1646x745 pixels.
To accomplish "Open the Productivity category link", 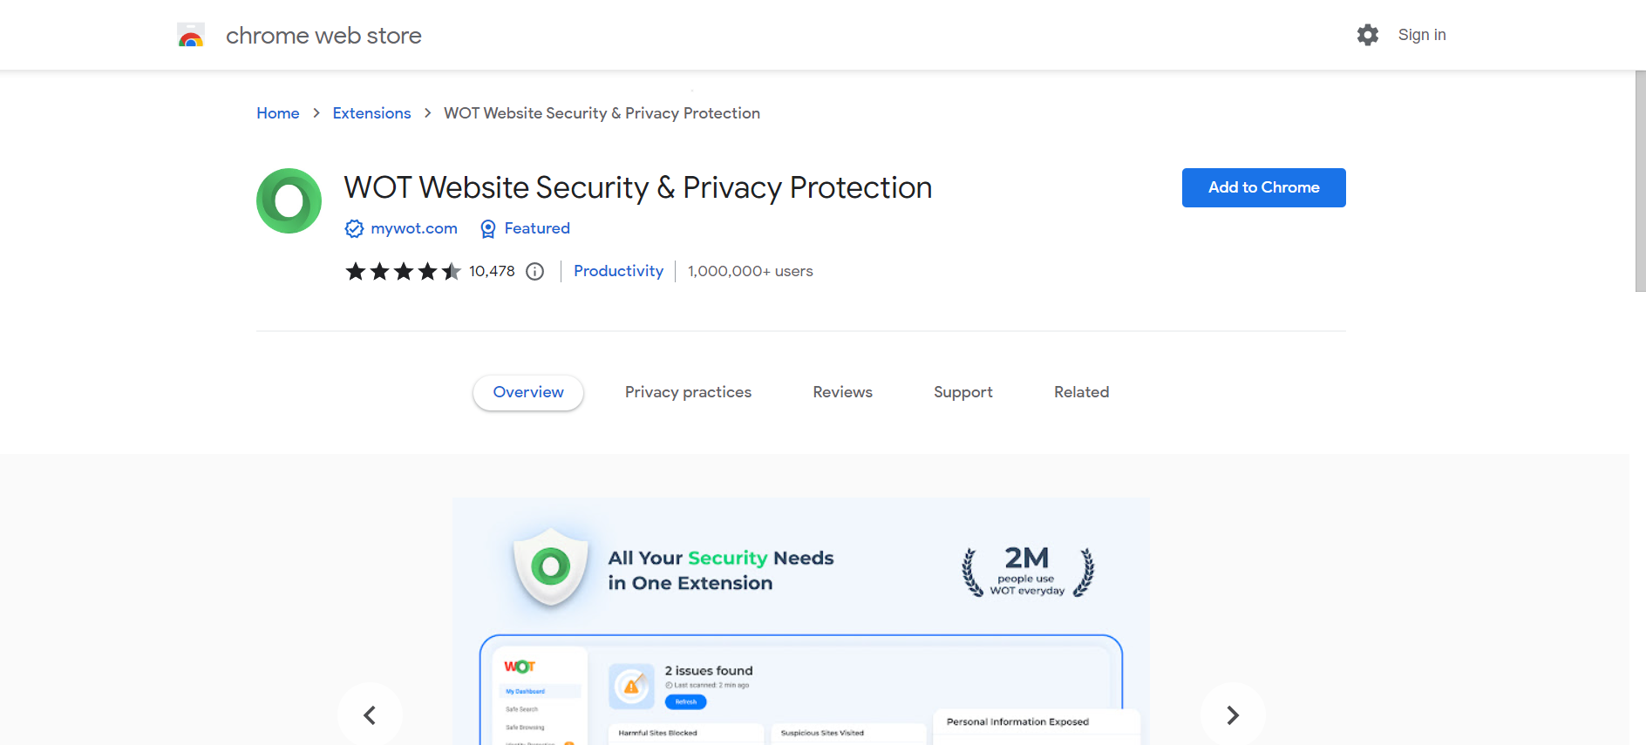I will (x=618, y=271).
